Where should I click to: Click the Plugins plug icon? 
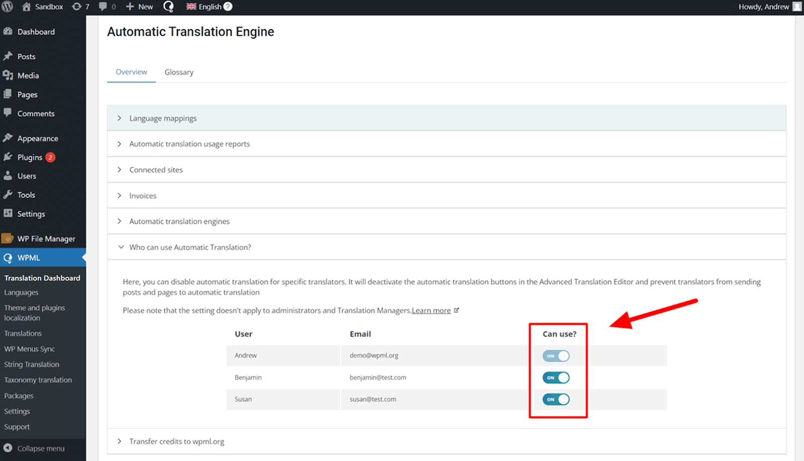coord(8,157)
